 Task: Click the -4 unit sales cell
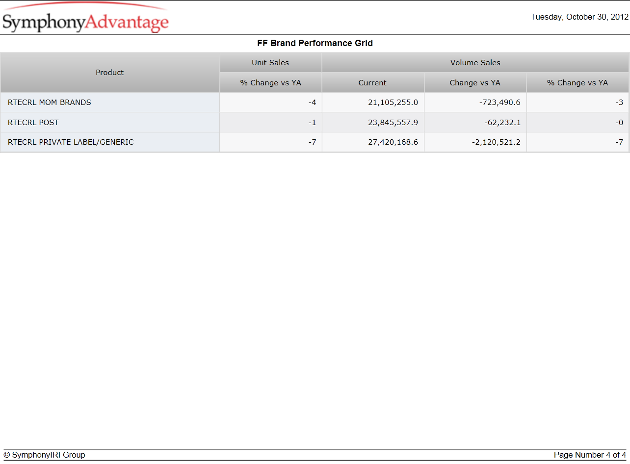(x=270, y=103)
